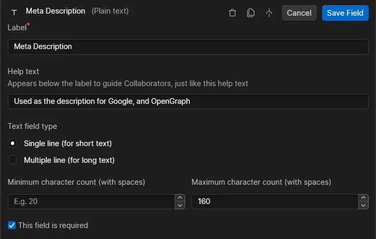Increment the maximum character count arrow
Image resolution: width=376 pixels, height=239 pixels.
[363, 198]
